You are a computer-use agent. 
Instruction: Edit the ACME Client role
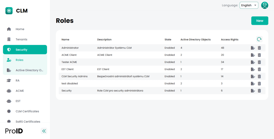click(x=253, y=55)
